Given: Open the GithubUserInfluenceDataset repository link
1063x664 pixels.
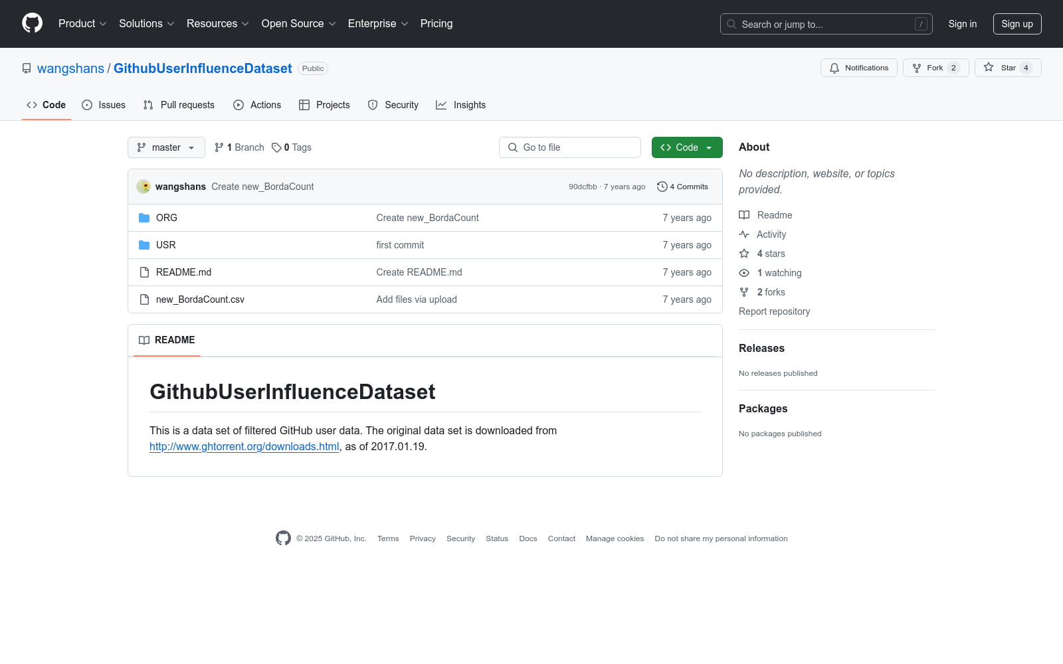Looking at the screenshot, I should tap(203, 68).
